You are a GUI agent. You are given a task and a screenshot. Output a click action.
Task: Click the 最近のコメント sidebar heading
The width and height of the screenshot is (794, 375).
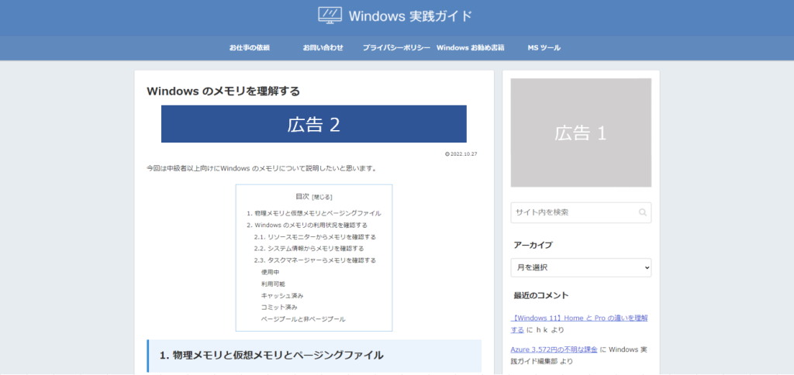point(540,295)
